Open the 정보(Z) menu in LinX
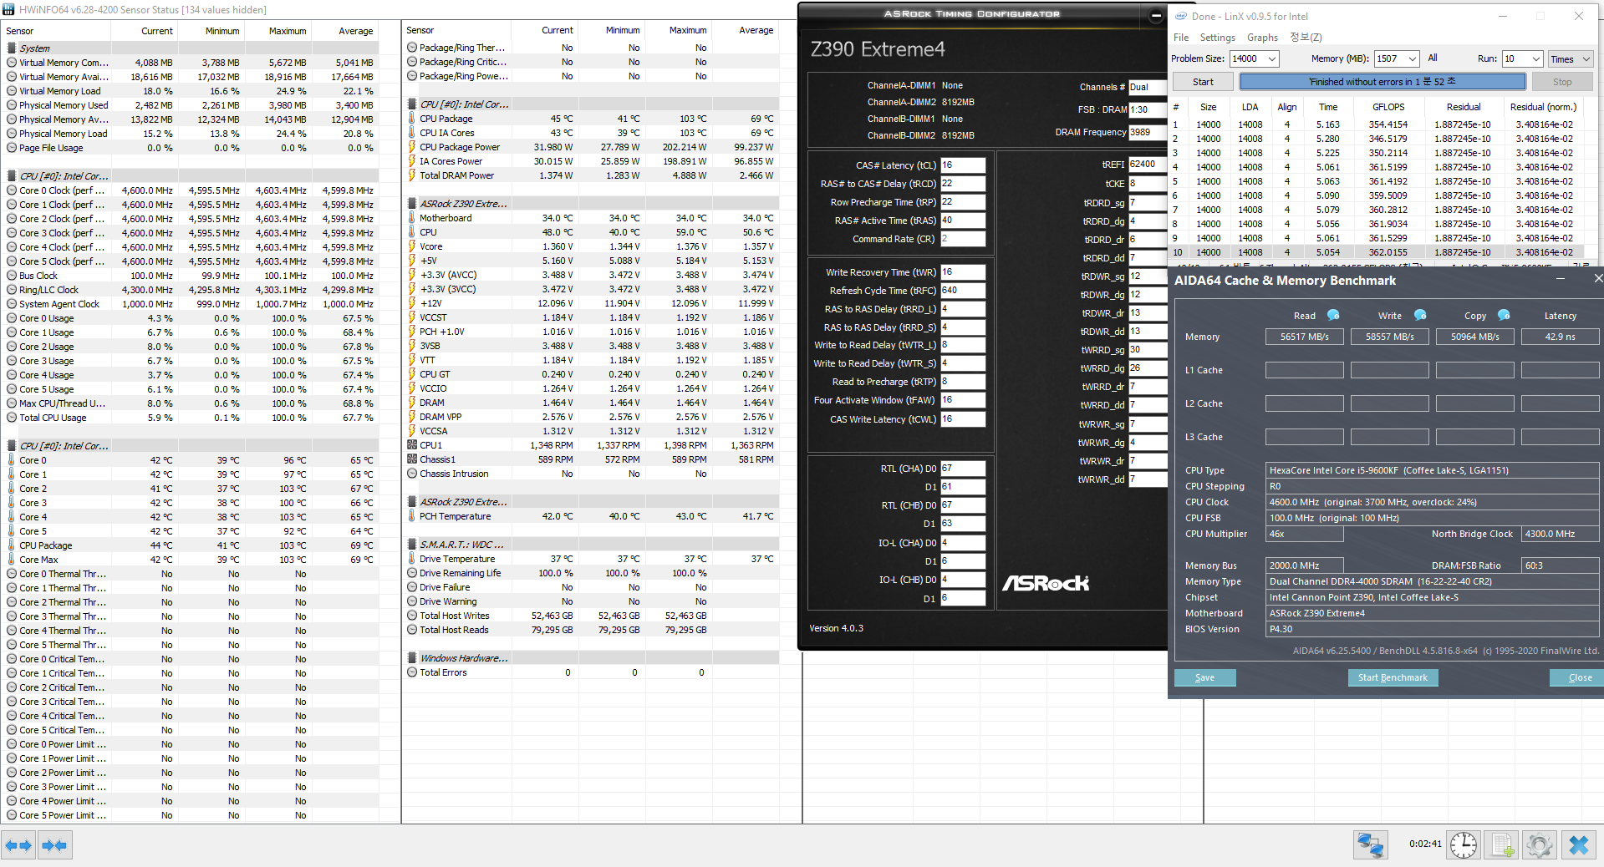Screen dimensions: 1604x867 (1306, 38)
